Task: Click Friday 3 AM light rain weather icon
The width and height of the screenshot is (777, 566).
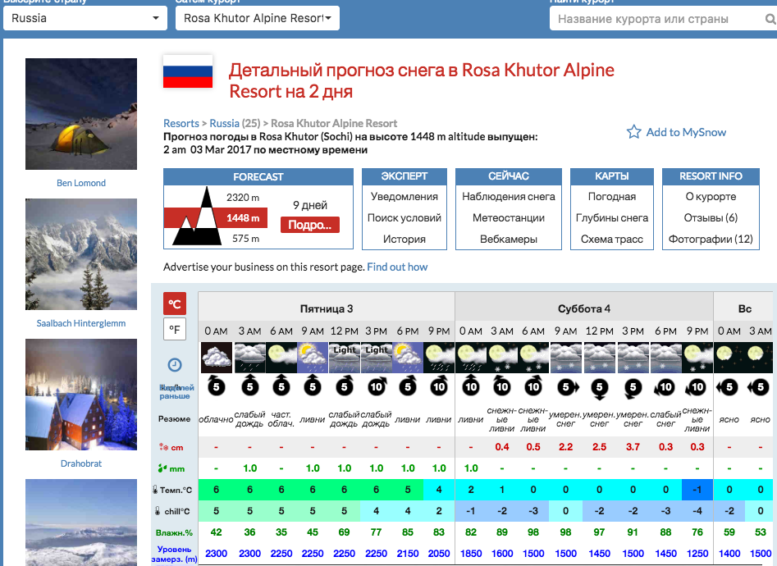Action: [249, 358]
